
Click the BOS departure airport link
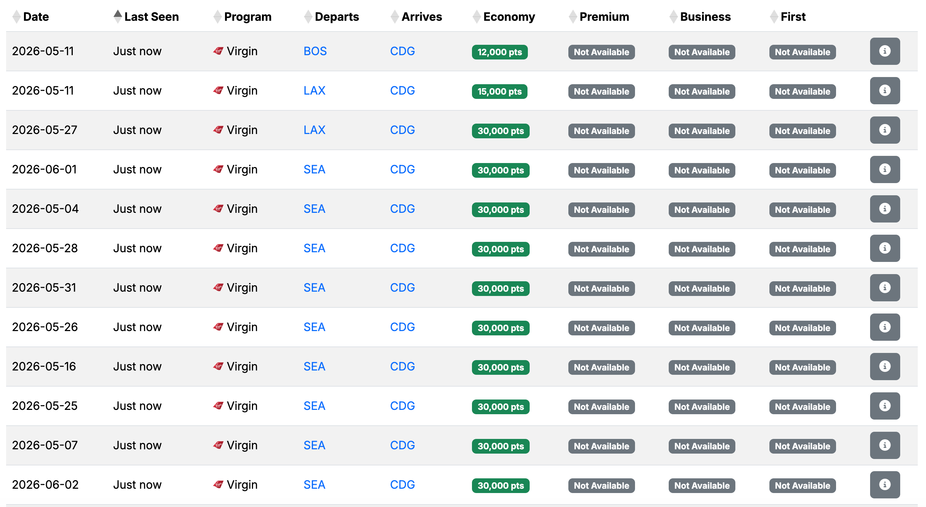click(x=315, y=51)
